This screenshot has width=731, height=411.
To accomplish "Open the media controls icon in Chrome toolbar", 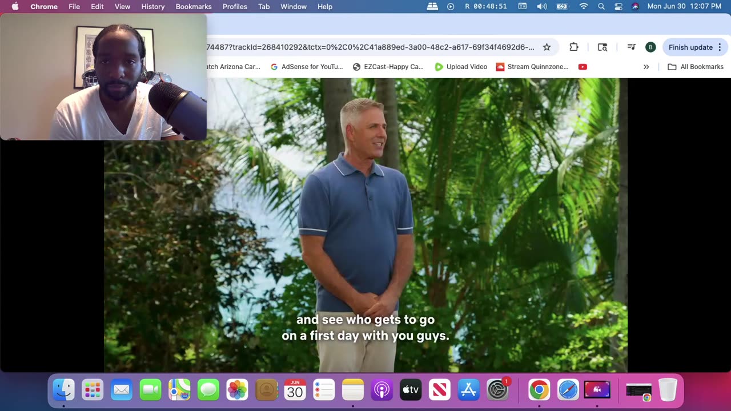I will click(631, 47).
